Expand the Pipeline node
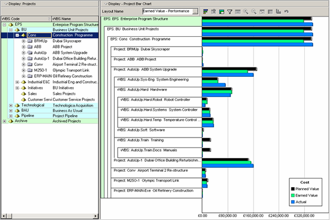 [11, 116]
